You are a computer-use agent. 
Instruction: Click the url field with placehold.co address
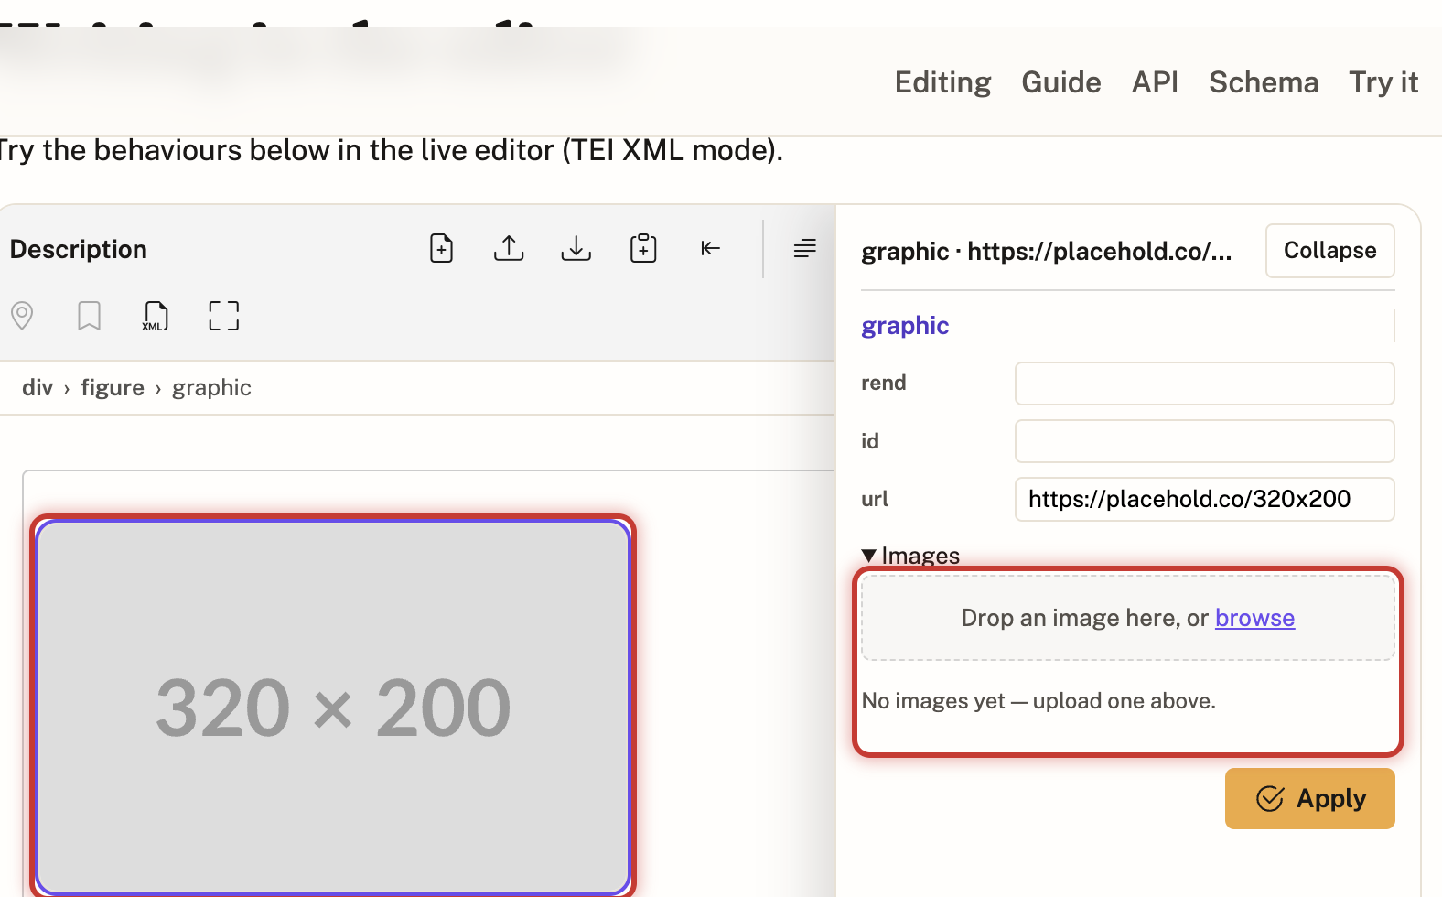1204,499
